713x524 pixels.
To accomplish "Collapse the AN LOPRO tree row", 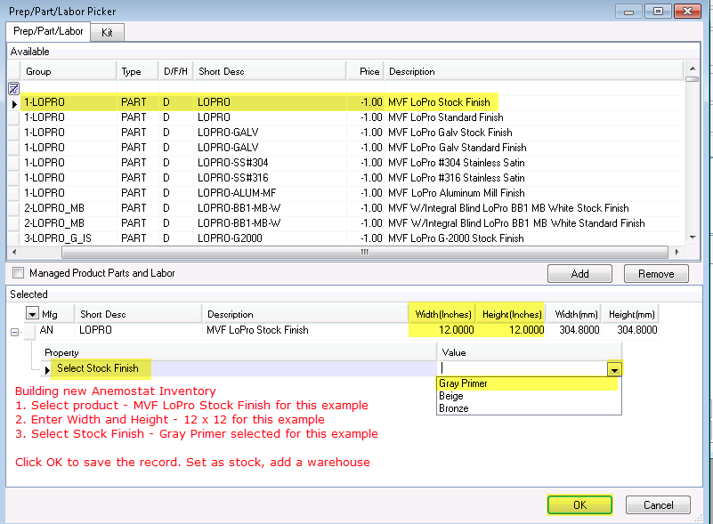I will [x=13, y=331].
